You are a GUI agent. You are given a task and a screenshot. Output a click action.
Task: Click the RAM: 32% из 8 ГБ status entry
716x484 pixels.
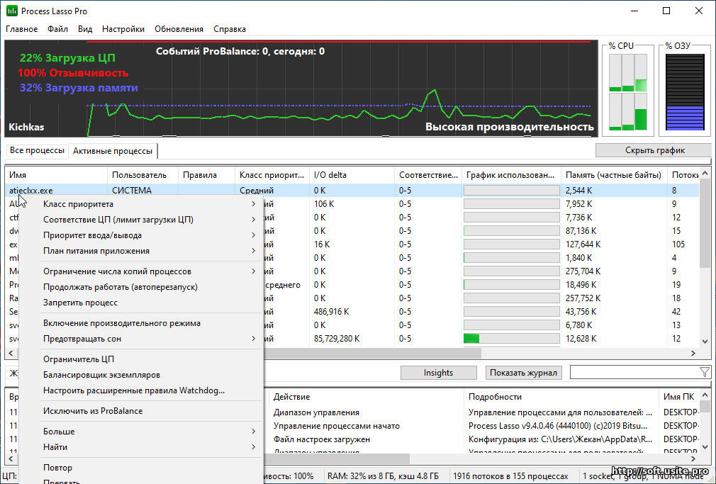tap(383, 476)
